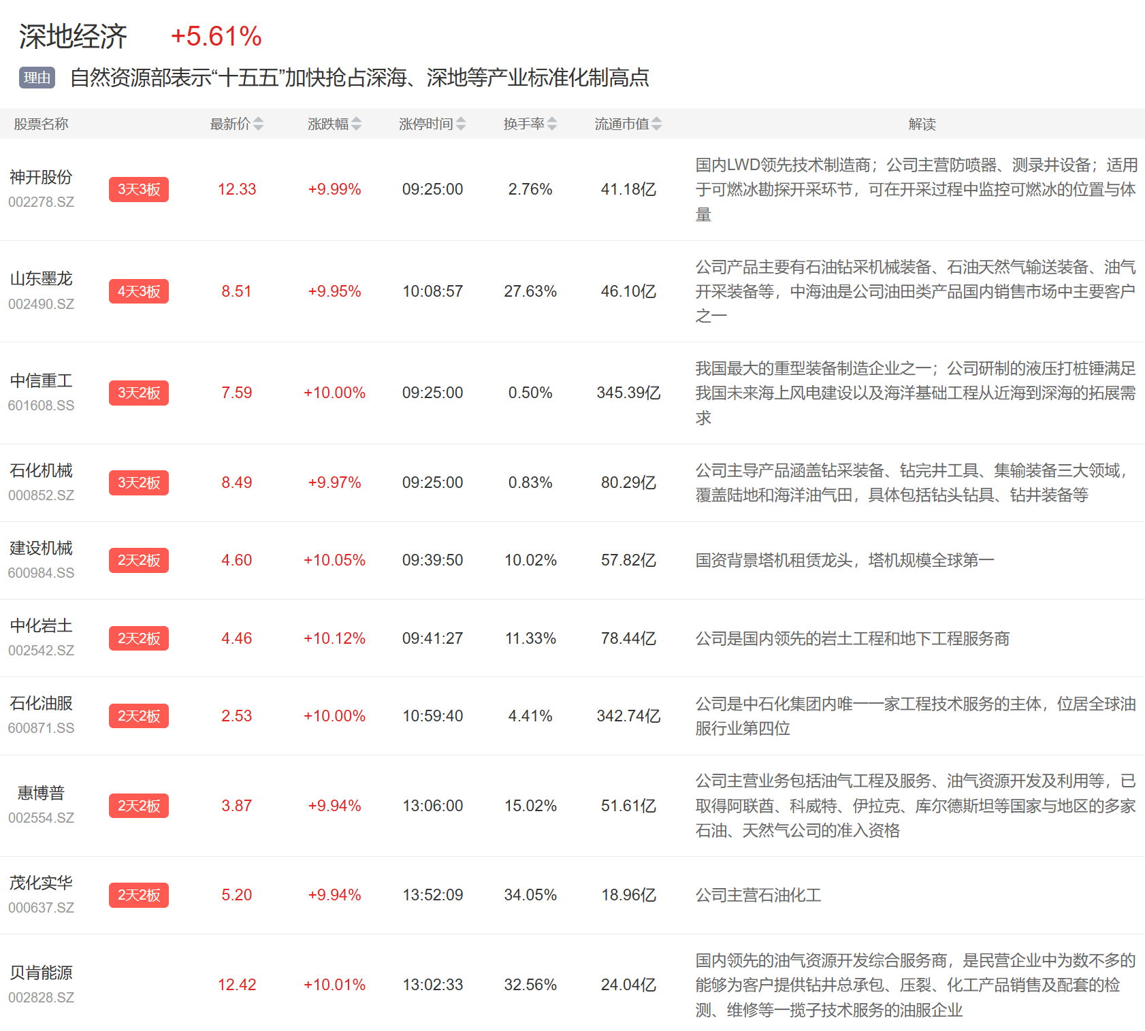
Task: Click the 理由 tag badge
Action: pyautogui.click(x=37, y=78)
